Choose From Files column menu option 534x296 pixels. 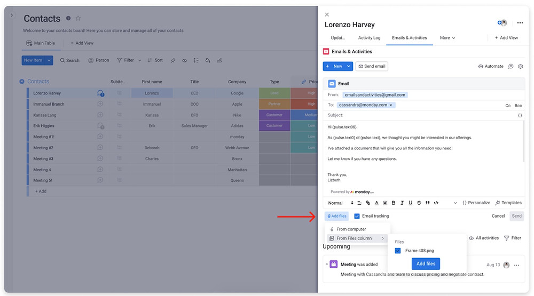(357, 238)
